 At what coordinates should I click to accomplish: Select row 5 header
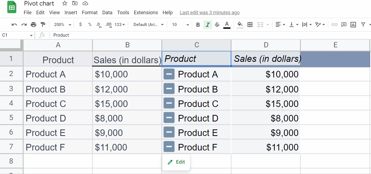click(11, 118)
